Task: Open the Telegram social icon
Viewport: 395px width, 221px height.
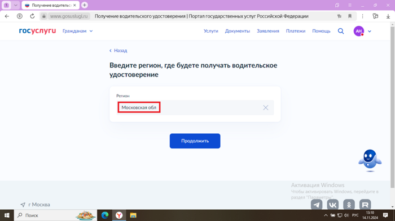Action: pos(317,205)
